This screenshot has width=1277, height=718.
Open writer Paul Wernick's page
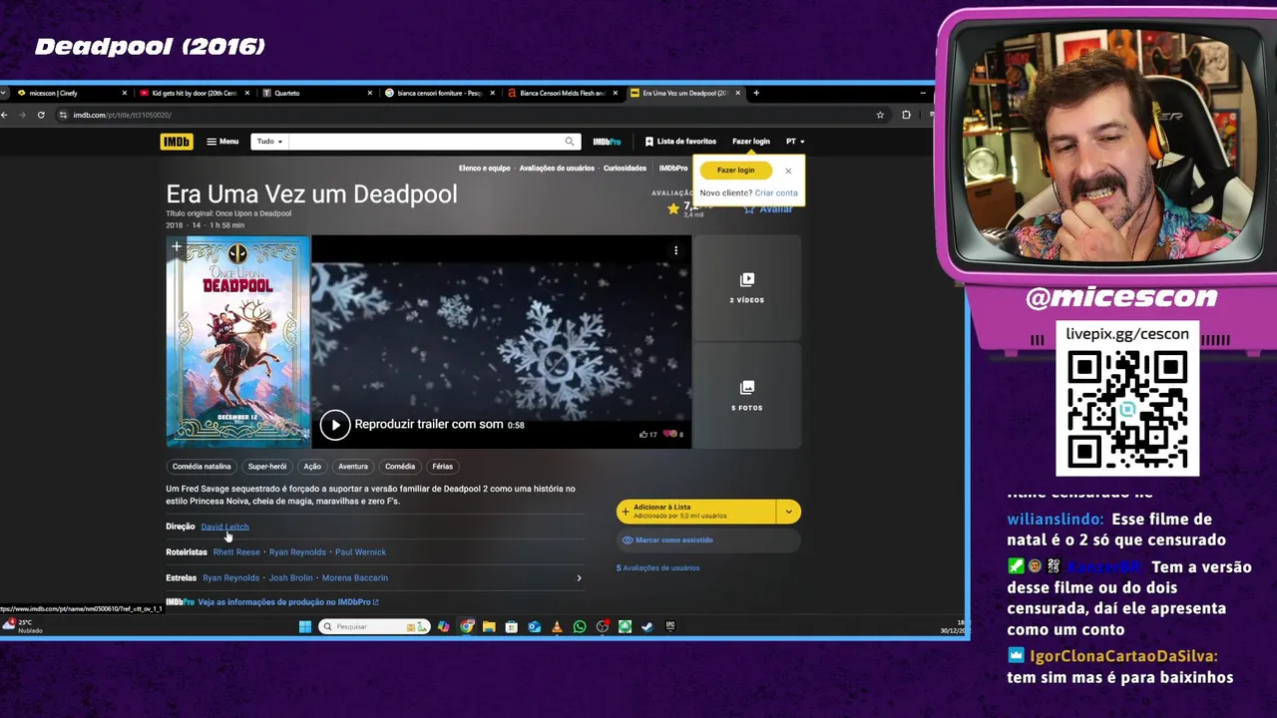[360, 552]
